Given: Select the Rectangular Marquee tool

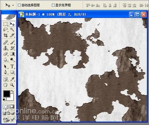Looking at the screenshot, I should click(5, 24).
